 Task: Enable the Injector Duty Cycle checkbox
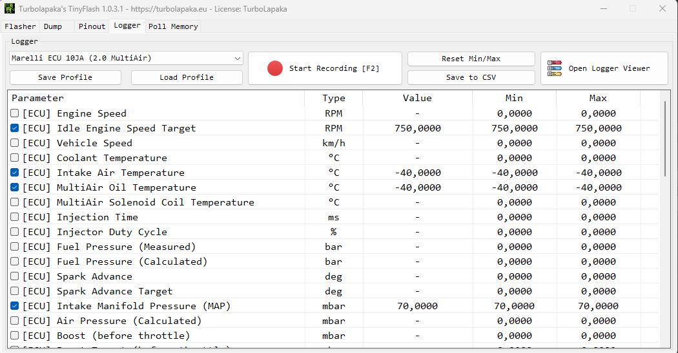coord(15,232)
